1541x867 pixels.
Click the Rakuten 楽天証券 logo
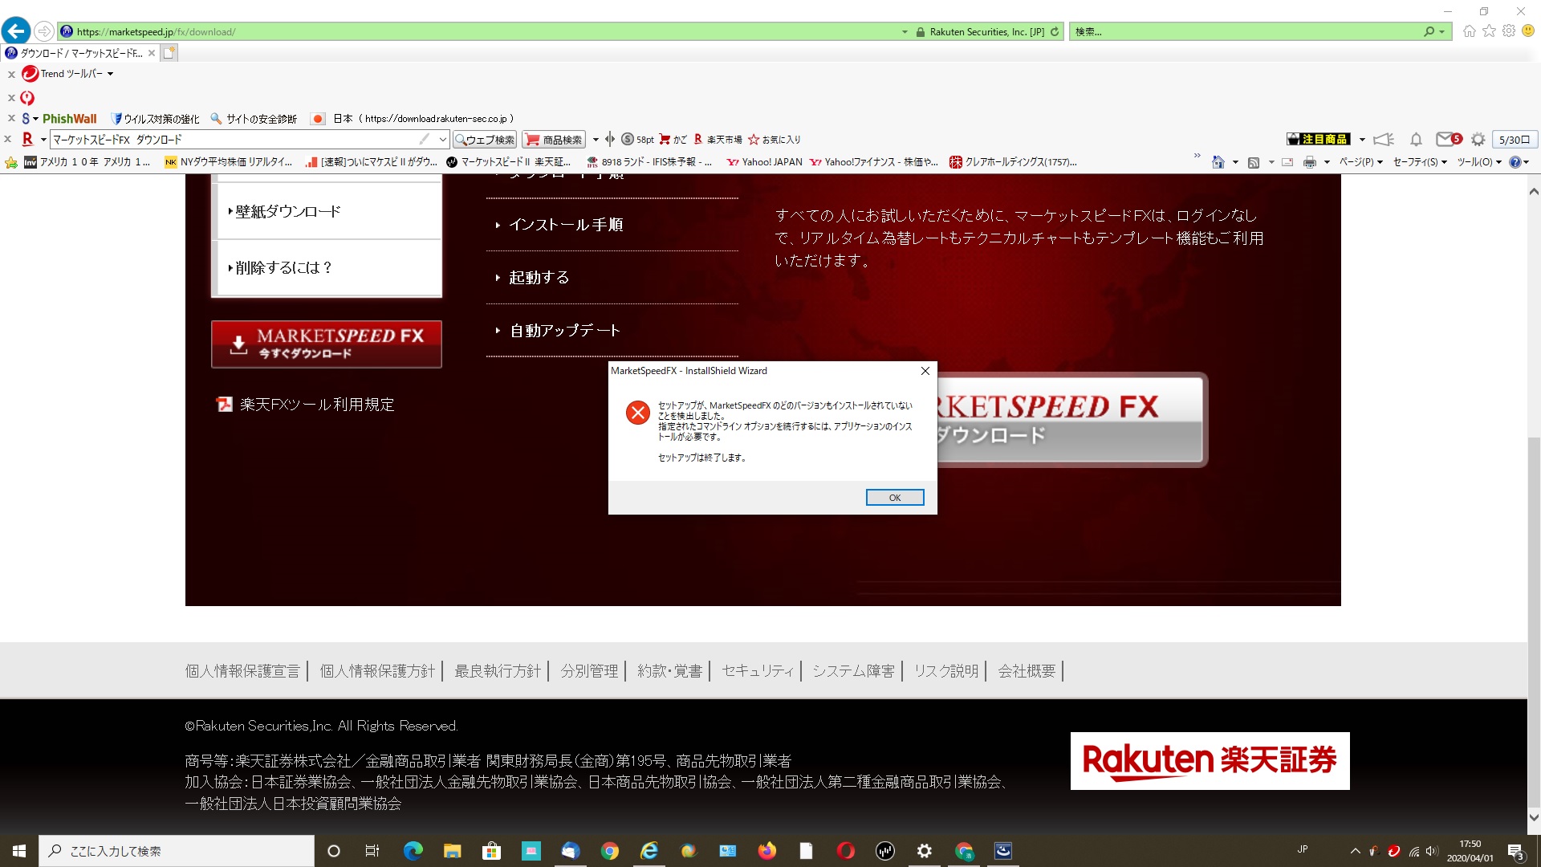click(1210, 761)
